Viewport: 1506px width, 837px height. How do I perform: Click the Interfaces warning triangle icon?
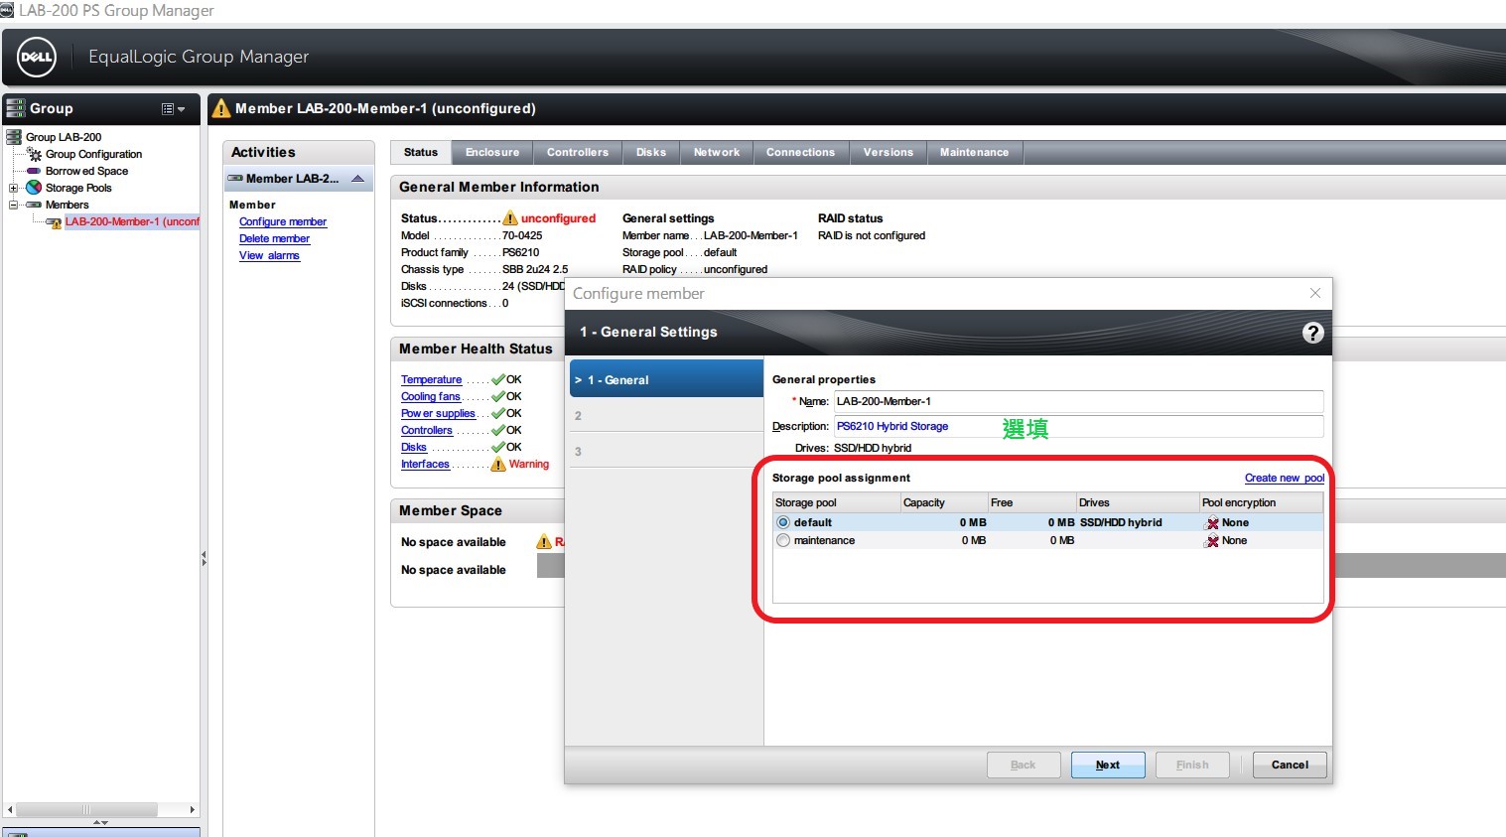point(498,464)
